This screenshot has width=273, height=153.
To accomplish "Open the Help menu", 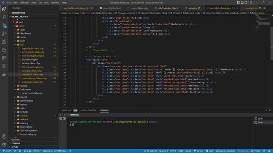I will point(64,3).
